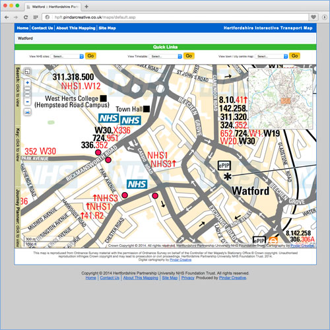Click the red stop dot by 336.352
Viewport: 330px width, 330px height.
pos(98,152)
